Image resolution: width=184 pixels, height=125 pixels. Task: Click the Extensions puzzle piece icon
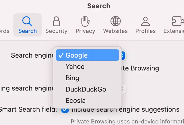178,21
